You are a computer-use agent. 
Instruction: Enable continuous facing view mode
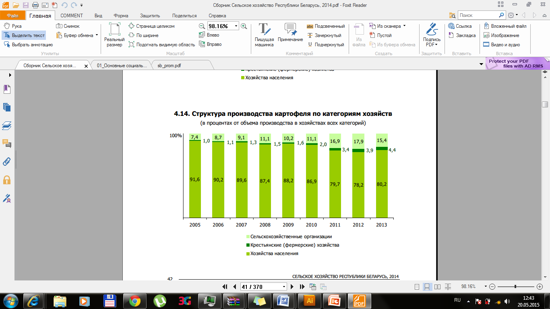(x=448, y=286)
